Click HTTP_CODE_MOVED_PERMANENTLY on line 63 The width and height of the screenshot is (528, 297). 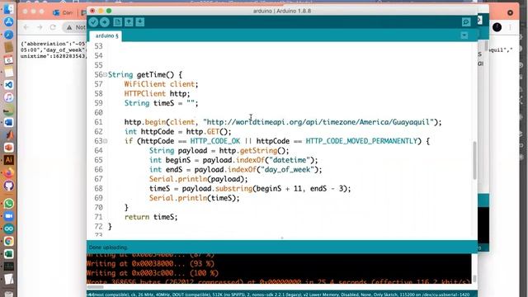pos(361,141)
